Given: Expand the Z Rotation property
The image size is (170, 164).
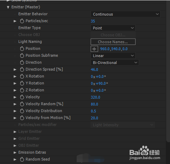Looking at the screenshot, I should [15, 90].
